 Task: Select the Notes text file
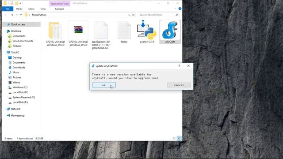pyautogui.click(x=124, y=32)
